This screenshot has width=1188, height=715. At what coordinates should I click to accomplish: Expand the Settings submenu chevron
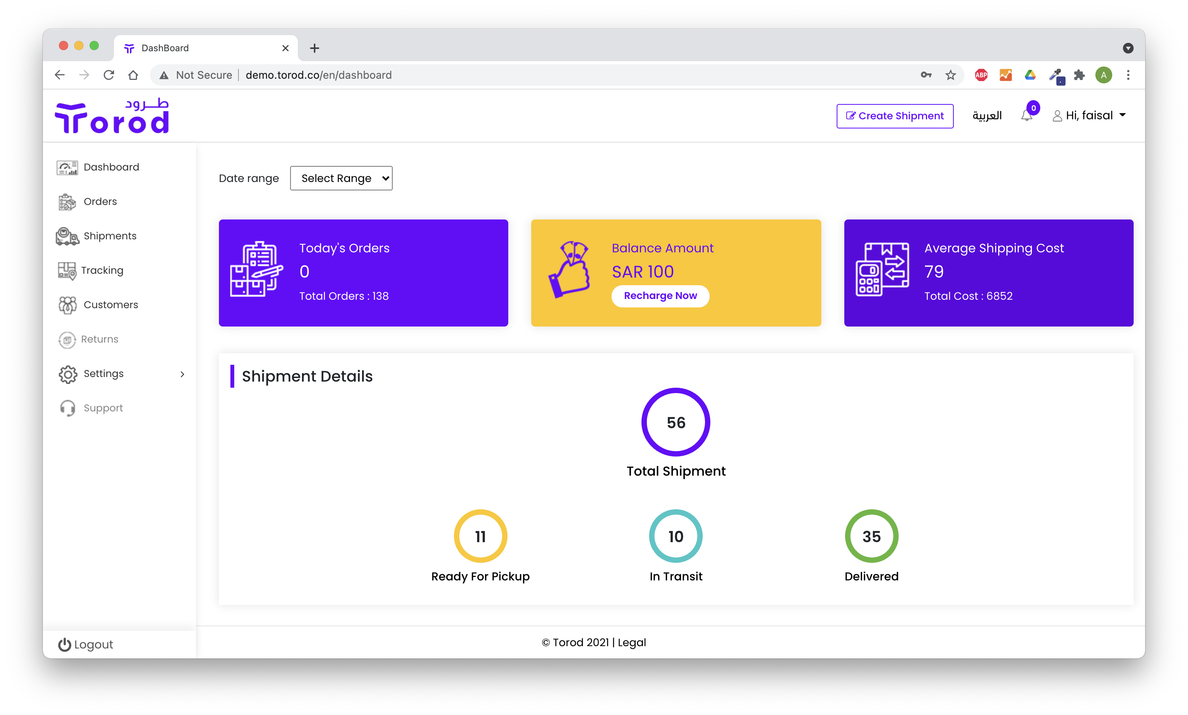click(182, 374)
